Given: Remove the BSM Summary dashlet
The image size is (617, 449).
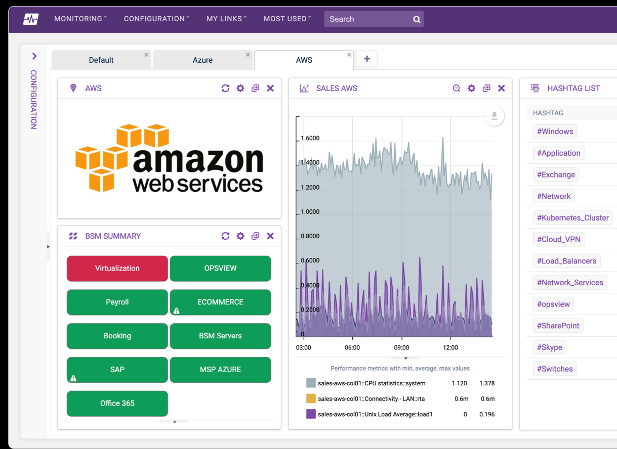Looking at the screenshot, I should point(270,236).
